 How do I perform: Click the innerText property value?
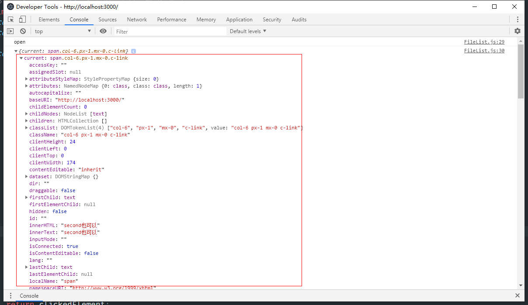(x=80, y=232)
